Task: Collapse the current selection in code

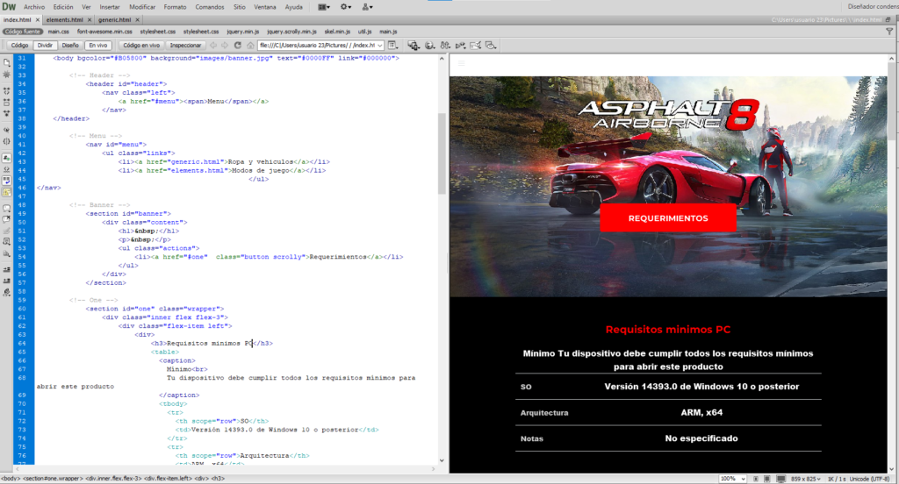Action: click(x=7, y=102)
